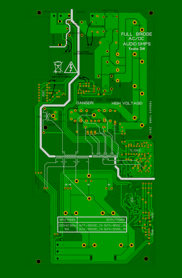The image size is (182, 278).
Task: Click the 7818 regulator label
Action: 152,233
